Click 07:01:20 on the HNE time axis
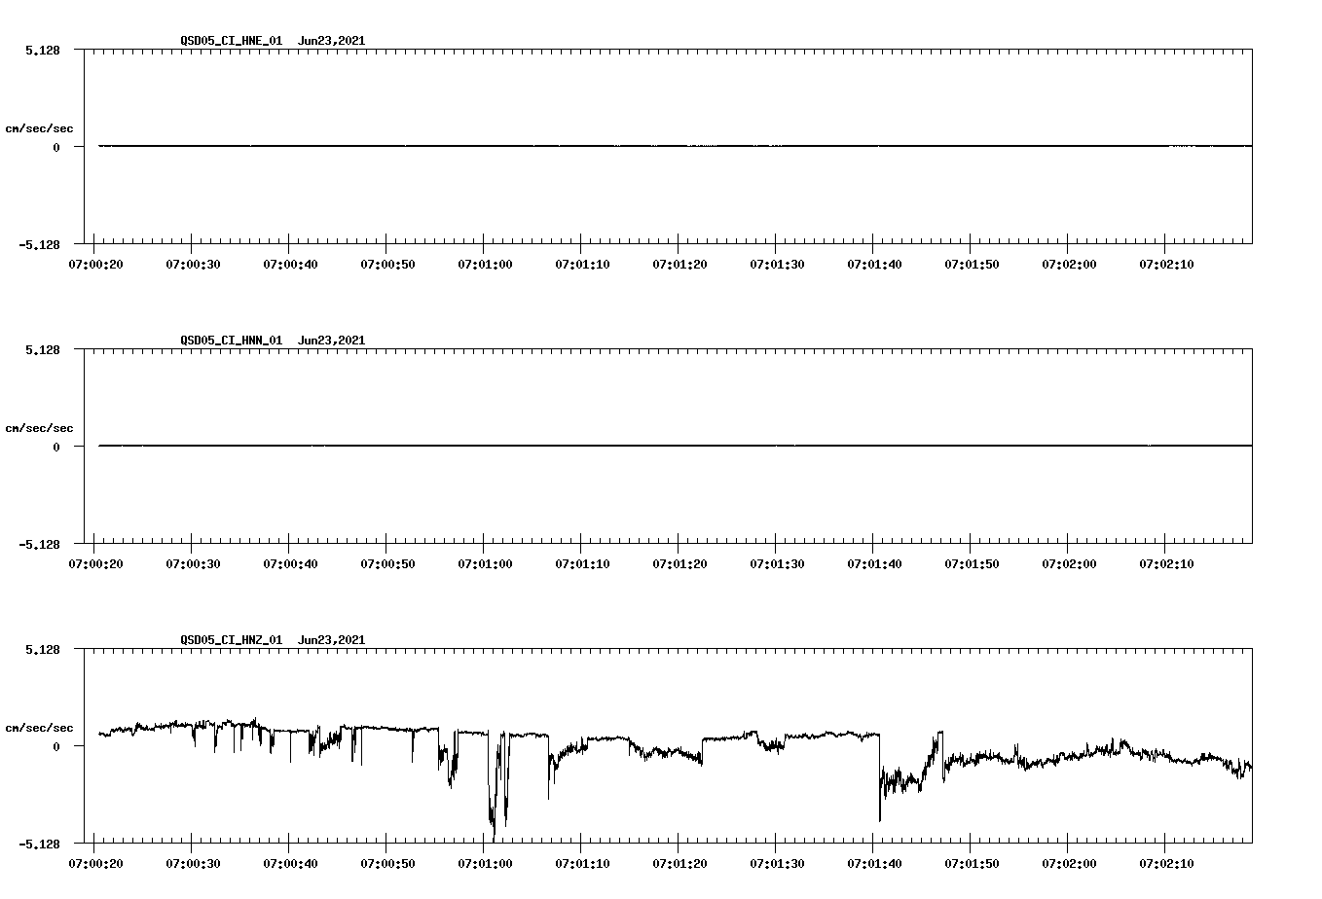The image size is (1322, 899). pyautogui.click(x=679, y=265)
